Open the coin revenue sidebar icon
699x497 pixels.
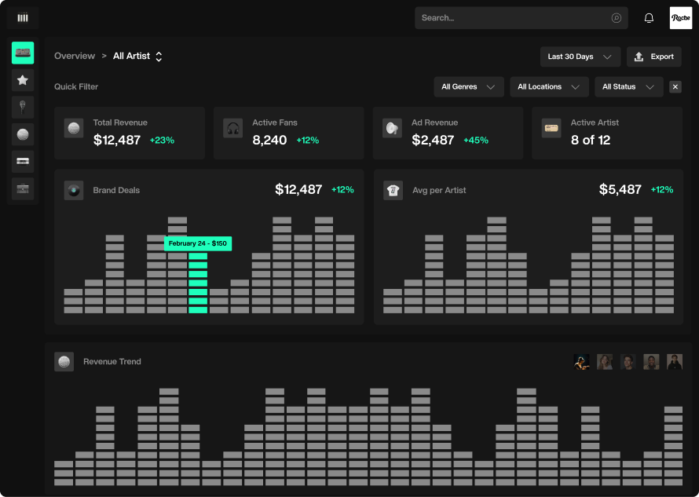point(23,134)
